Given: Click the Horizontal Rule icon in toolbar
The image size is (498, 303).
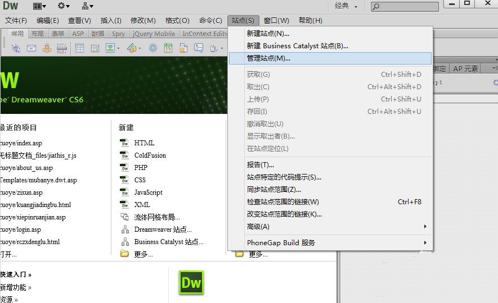Looking at the screenshot, I should [x=61, y=48].
